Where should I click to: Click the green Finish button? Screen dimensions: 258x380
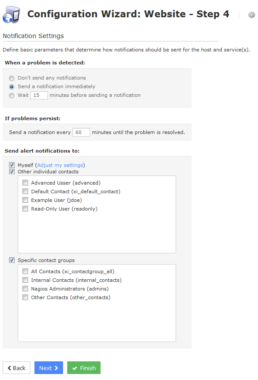(x=84, y=368)
